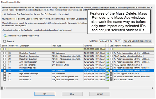Open feedback icon for Business Office Hold row
Screen dimensions: 156x99
coord(107,68)
